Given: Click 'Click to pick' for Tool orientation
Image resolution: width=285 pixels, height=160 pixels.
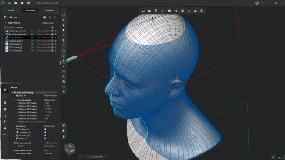Looking at the screenshot, I should coord(50,100).
